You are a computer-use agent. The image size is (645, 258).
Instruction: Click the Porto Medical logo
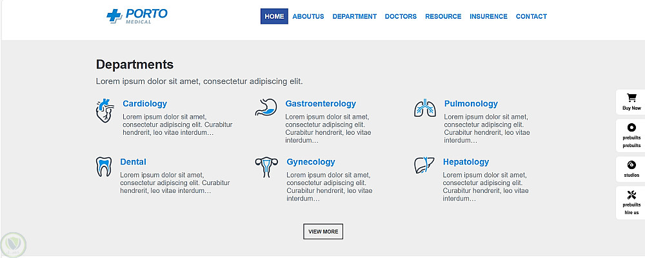coord(137,16)
